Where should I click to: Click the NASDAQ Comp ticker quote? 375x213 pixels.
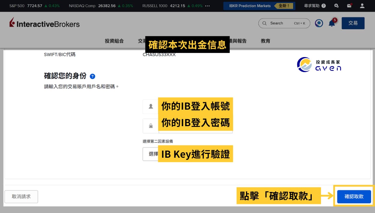pyautogui.click(x=101, y=6)
